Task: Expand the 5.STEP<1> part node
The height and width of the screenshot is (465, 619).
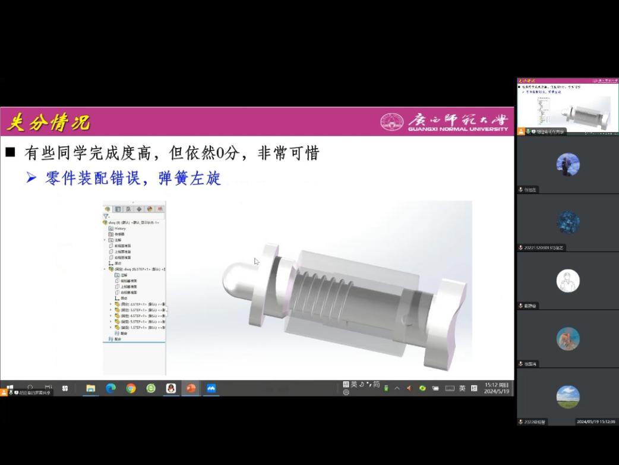Action: (x=110, y=322)
